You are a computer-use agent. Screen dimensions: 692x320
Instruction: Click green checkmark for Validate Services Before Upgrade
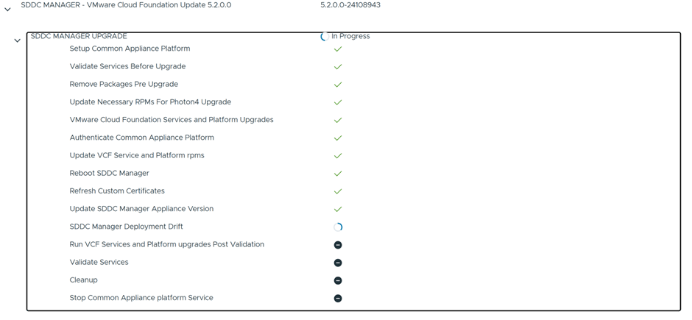coord(338,67)
